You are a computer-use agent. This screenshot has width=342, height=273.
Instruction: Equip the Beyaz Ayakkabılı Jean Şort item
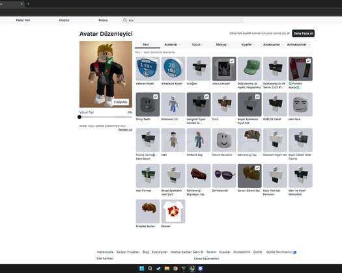[x=173, y=175]
